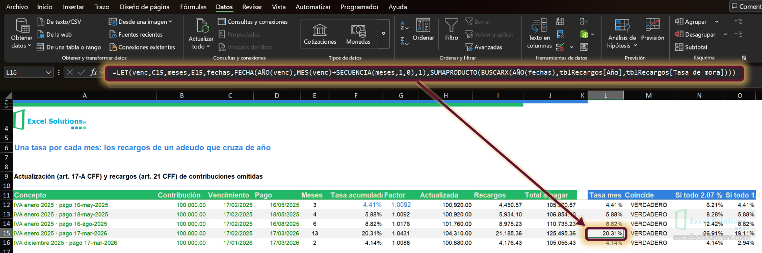Image resolution: width=762 pixels, height=253 pixels.
Task: Click the Subtotal button
Action: [x=691, y=47]
